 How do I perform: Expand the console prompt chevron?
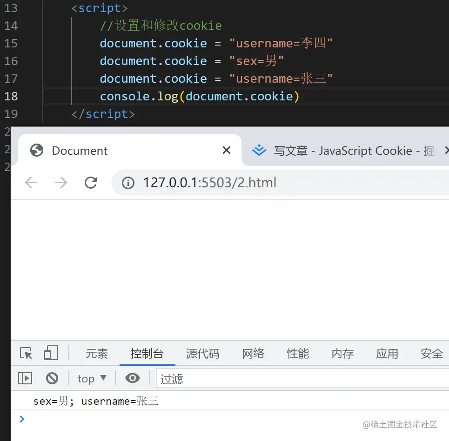(22, 419)
